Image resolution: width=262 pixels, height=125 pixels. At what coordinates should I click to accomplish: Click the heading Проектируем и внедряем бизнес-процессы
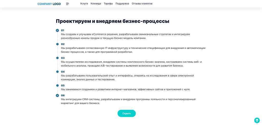(113, 21)
